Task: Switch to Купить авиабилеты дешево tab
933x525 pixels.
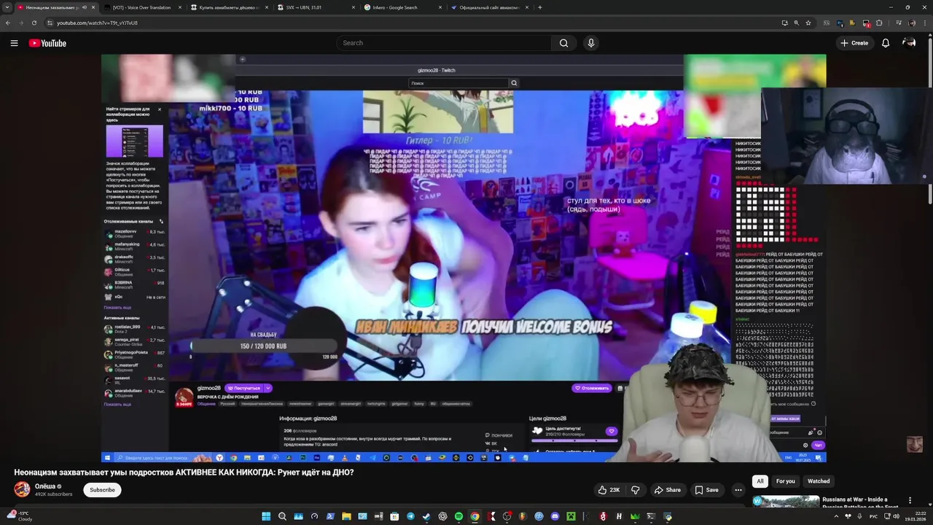Action: pyautogui.click(x=230, y=7)
